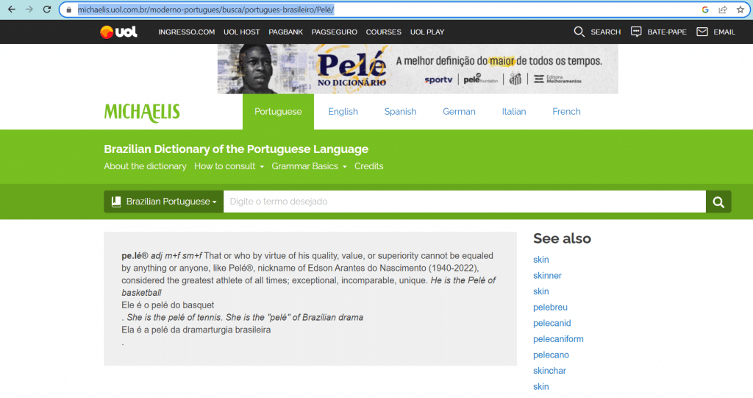Switch to the Italian tab

point(514,112)
